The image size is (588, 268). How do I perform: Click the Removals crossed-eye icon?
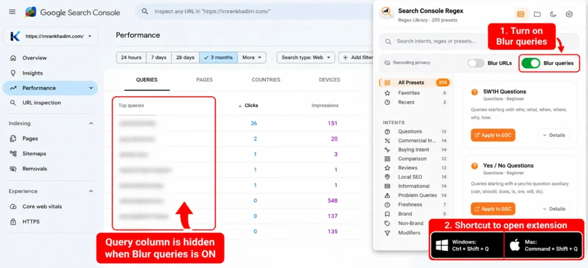tap(13, 169)
